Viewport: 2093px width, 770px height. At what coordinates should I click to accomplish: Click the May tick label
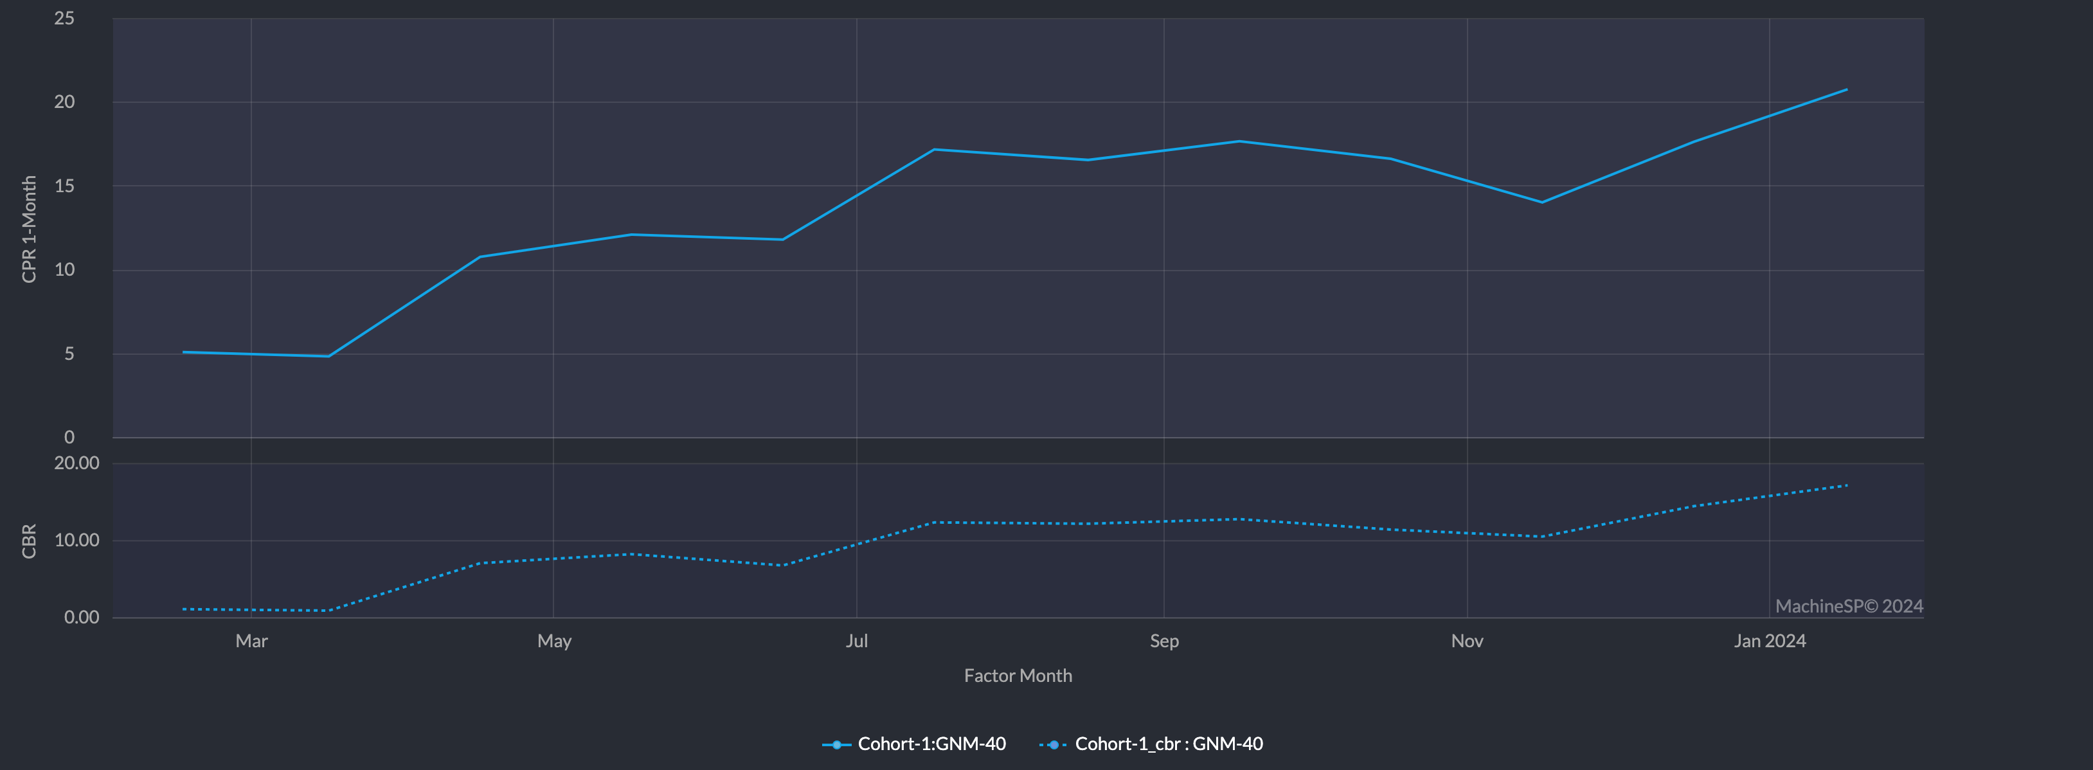click(x=554, y=641)
